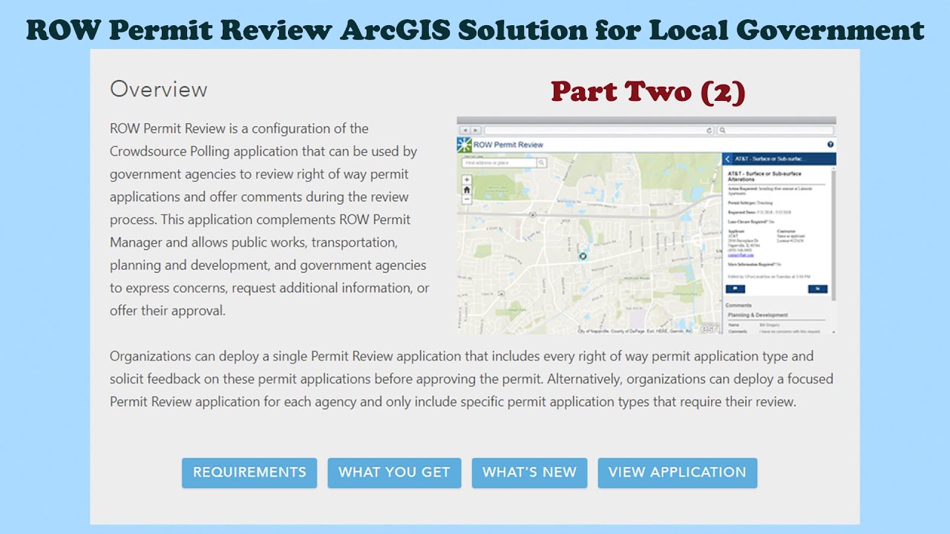Click the browser reload icon in preview
Screen dimensions: 950x534
click(710, 131)
